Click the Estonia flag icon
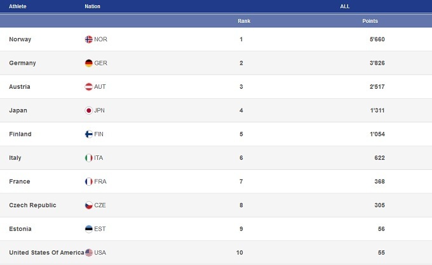This screenshot has width=432, height=265. pos(88,229)
